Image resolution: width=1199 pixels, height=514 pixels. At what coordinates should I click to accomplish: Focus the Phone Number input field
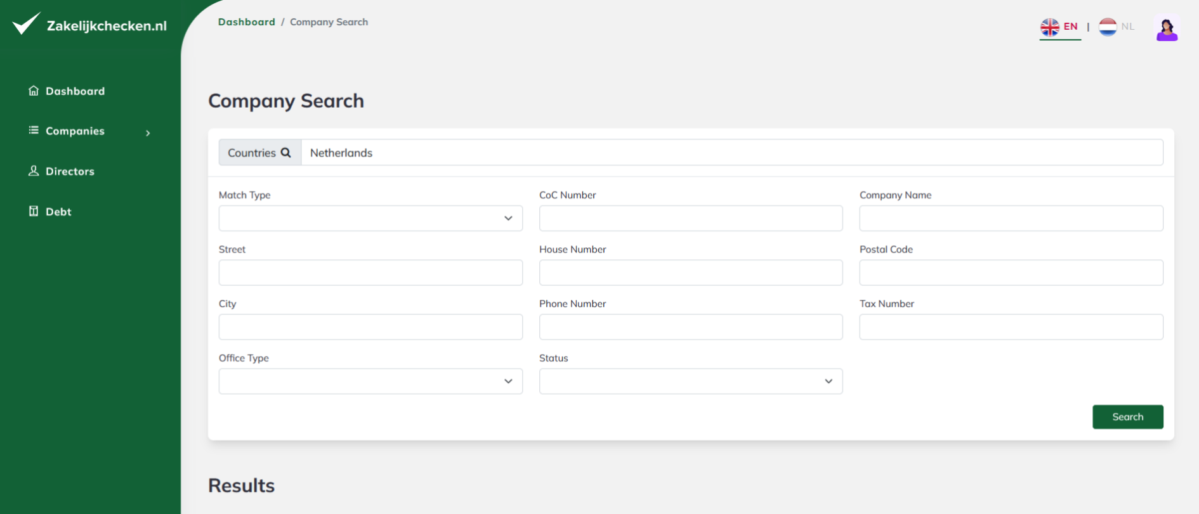(691, 327)
